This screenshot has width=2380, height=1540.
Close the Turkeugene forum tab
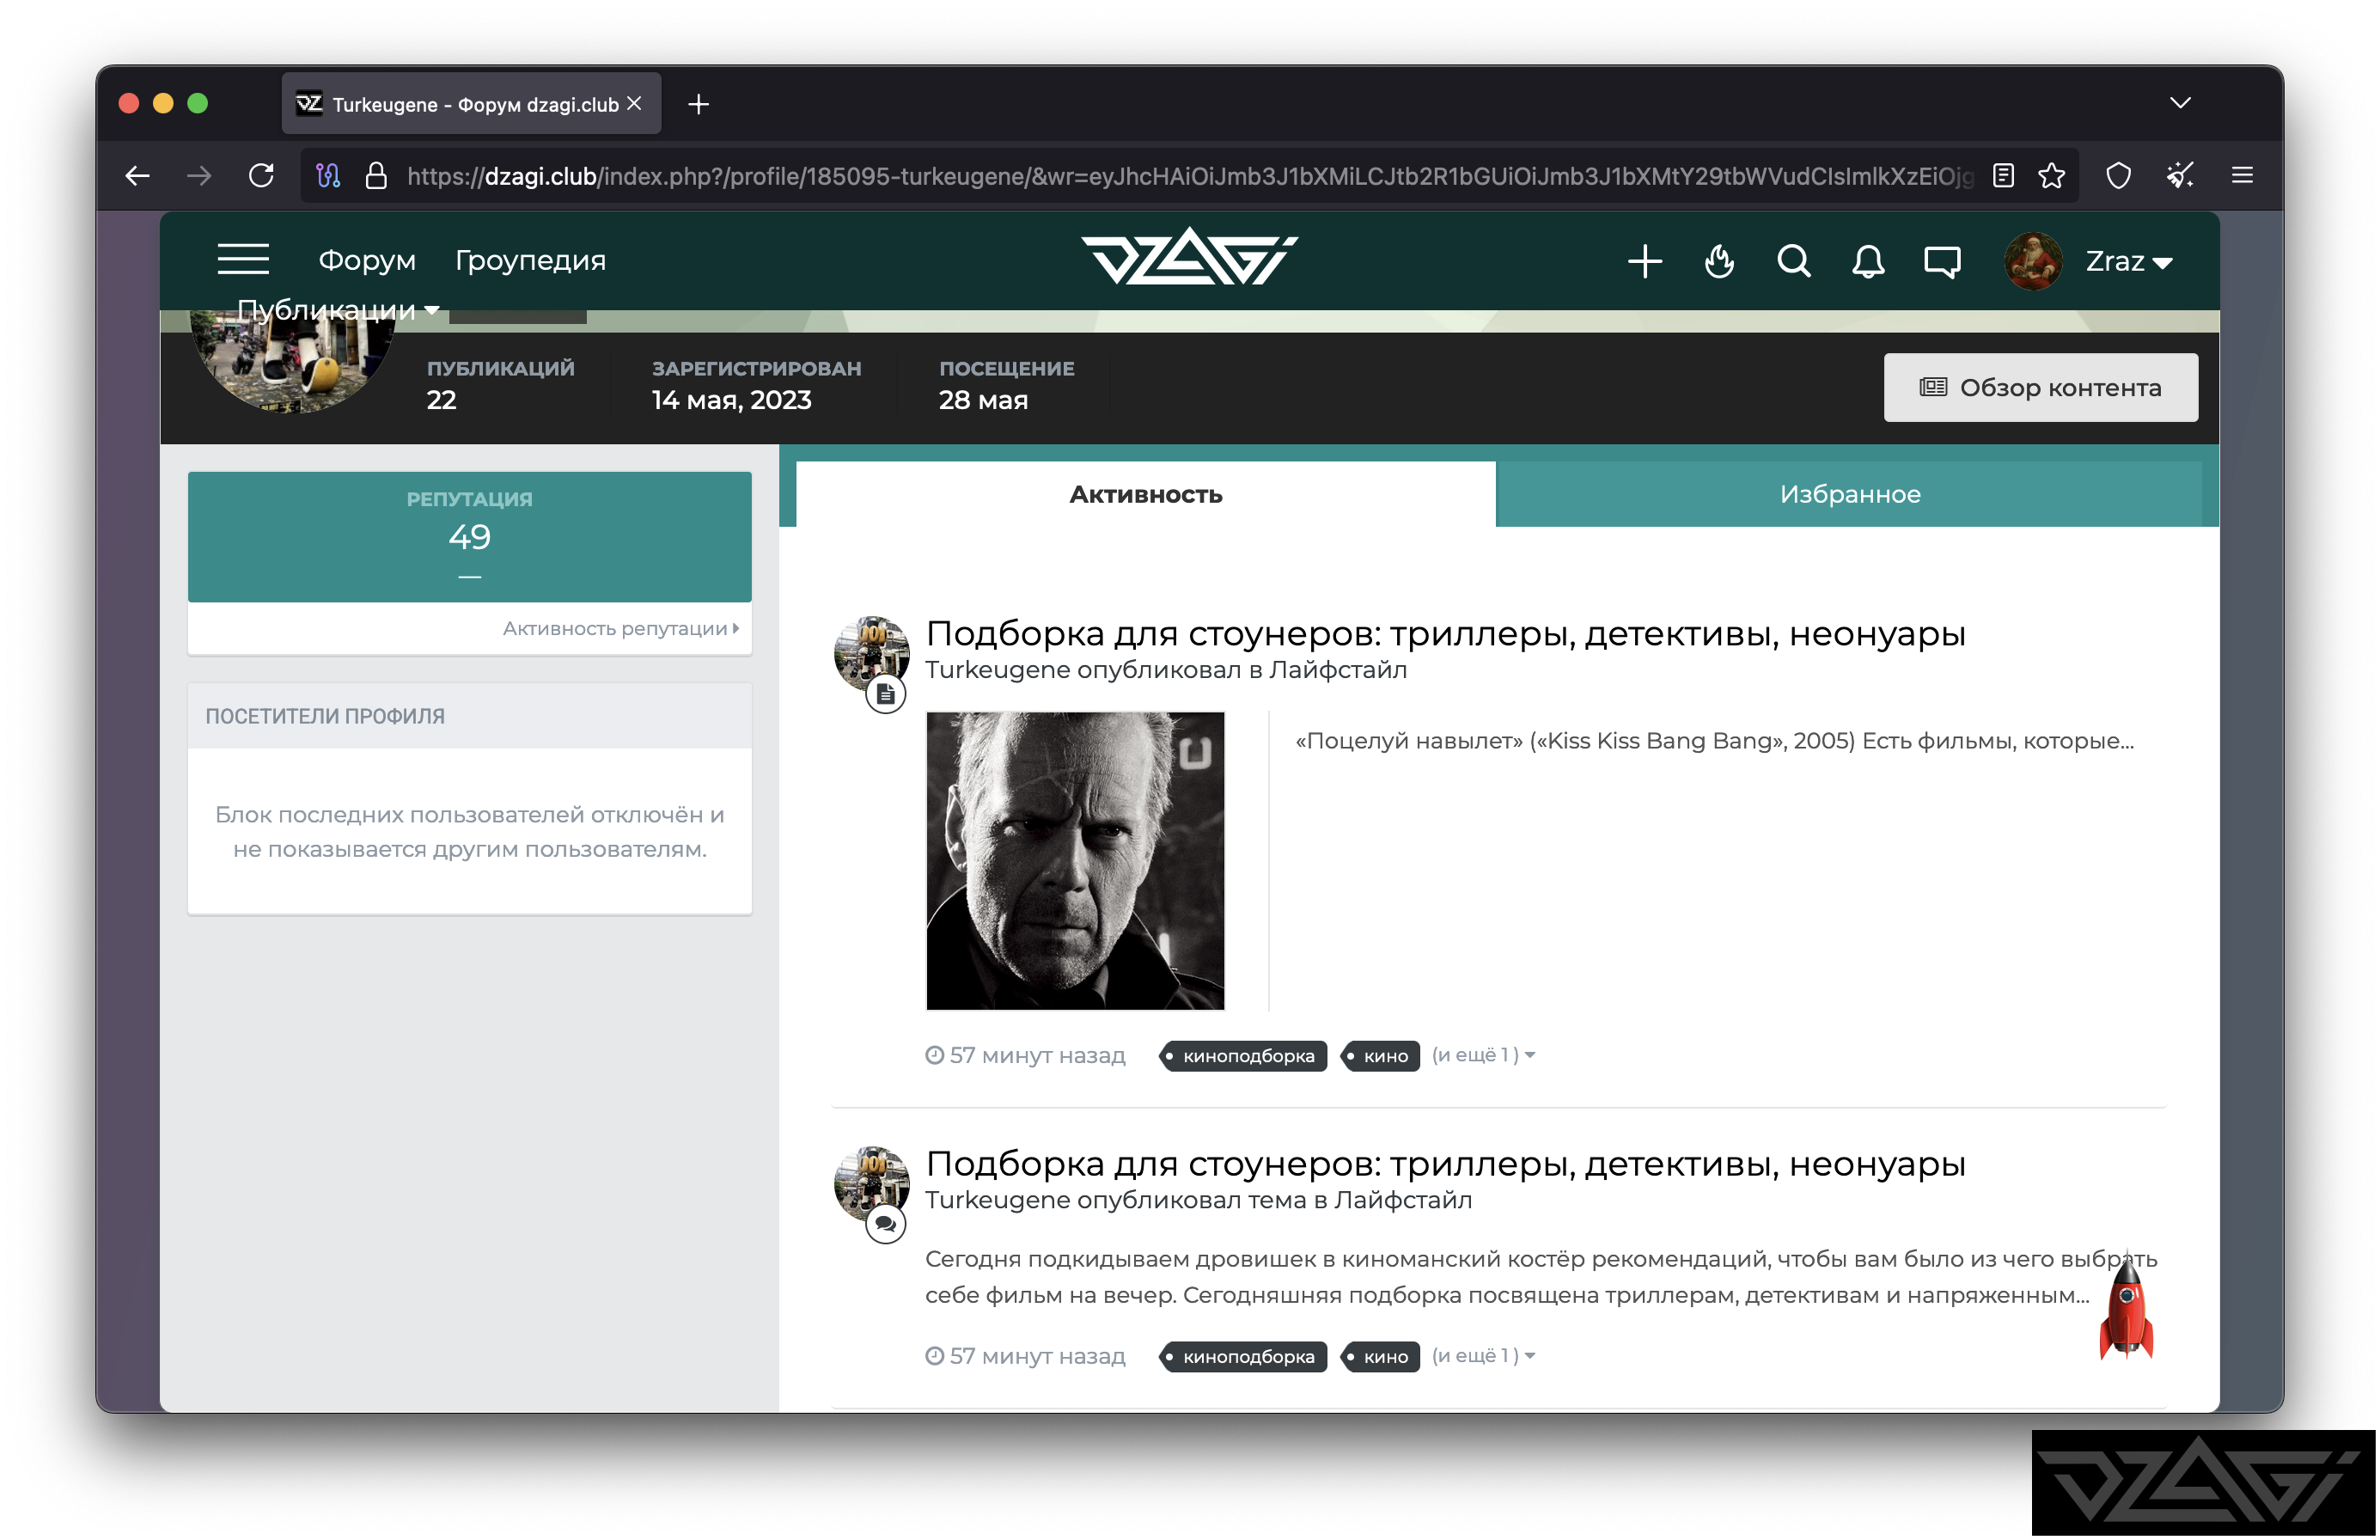635,104
